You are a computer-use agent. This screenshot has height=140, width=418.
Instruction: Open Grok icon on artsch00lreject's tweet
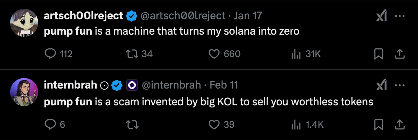coord(381,16)
